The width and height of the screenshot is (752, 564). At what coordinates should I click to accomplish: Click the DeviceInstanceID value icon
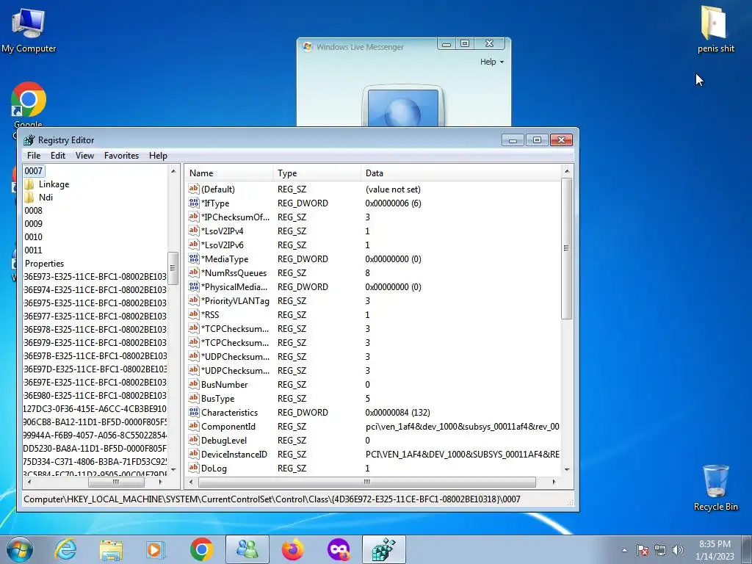(194, 454)
